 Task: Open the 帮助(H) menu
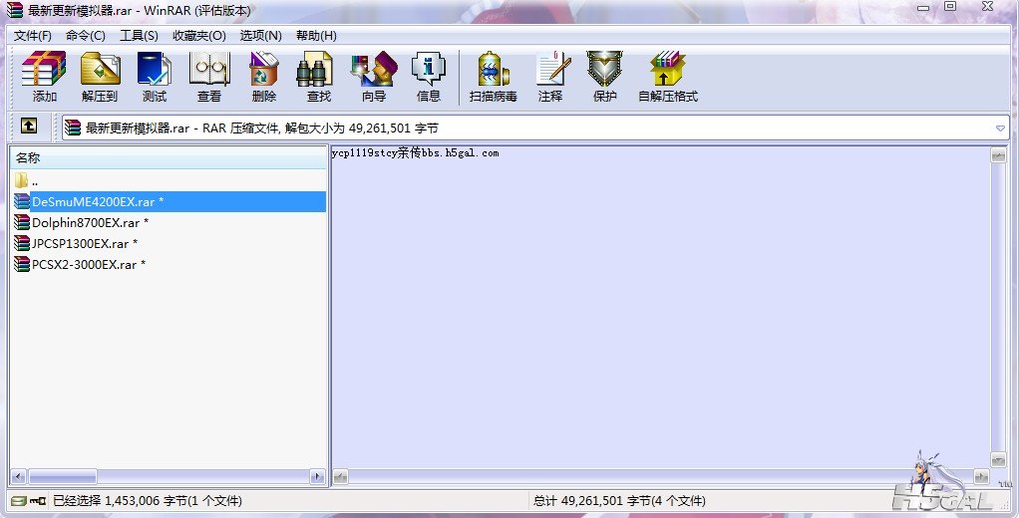tap(316, 36)
